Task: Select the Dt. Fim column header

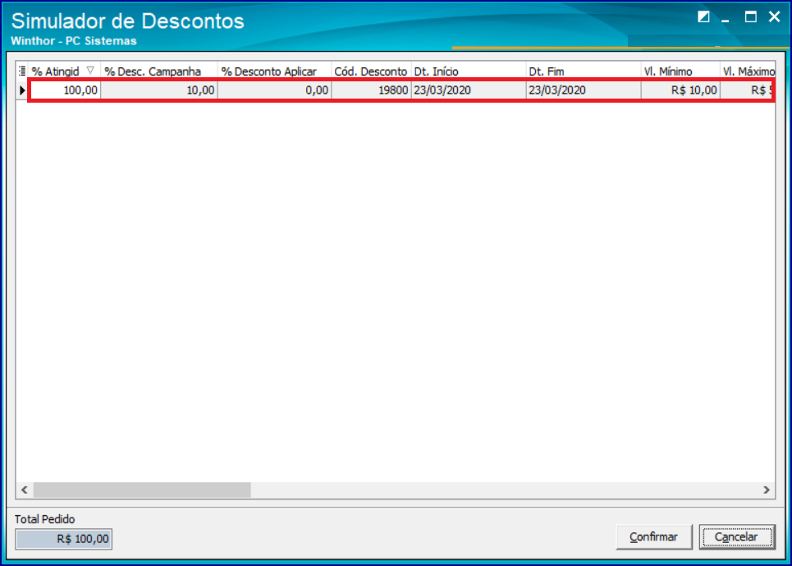Action: [584, 71]
